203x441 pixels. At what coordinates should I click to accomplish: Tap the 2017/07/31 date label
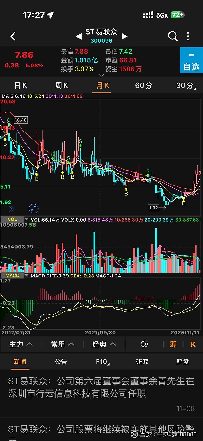pyautogui.click(x=16, y=333)
